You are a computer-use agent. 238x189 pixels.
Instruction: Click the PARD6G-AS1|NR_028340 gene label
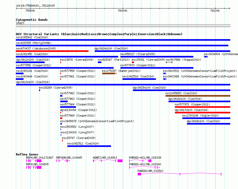pos(145,164)
